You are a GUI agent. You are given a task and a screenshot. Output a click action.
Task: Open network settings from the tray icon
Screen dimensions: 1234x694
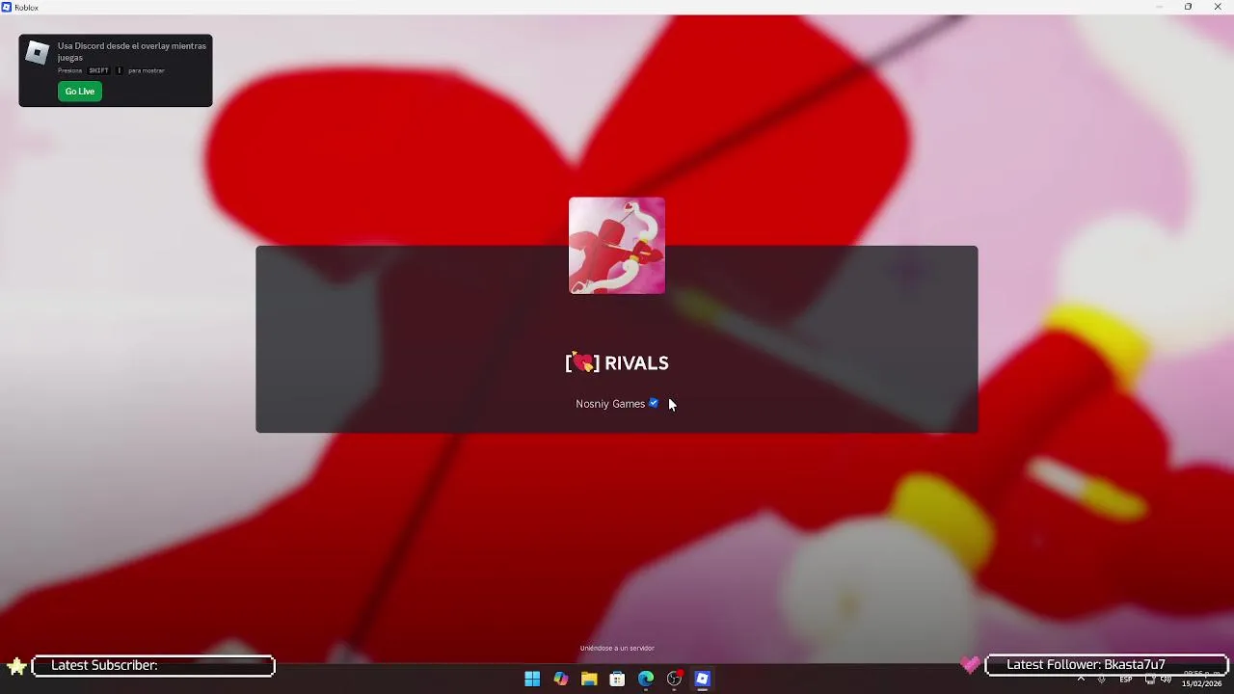coord(1150,680)
